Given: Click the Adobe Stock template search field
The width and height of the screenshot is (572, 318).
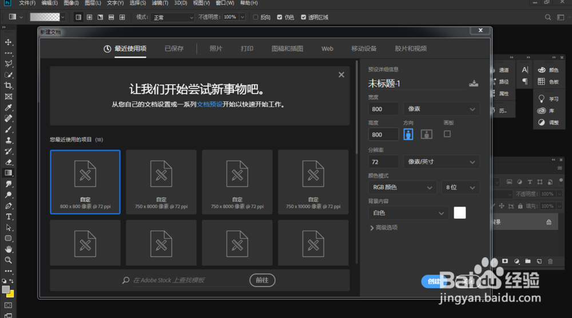Looking at the screenshot, I should (x=189, y=280).
